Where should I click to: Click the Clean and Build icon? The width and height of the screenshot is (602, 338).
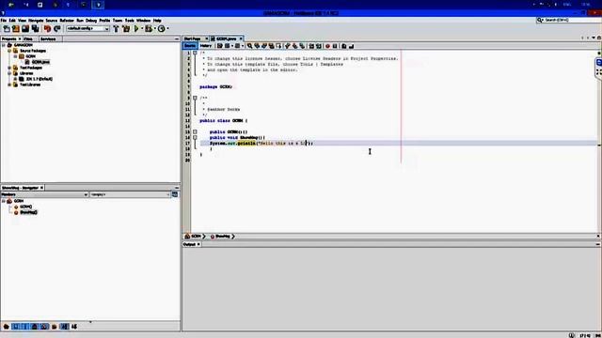(126, 29)
